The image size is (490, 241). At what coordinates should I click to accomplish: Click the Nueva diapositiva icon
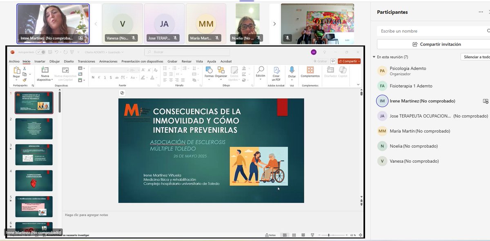point(45,70)
